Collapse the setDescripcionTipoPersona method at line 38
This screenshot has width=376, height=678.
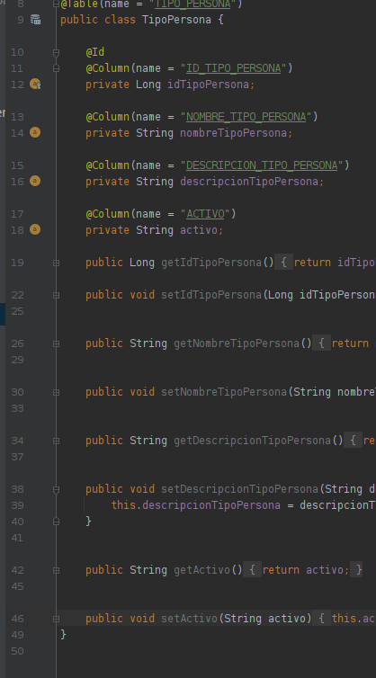click(56, 489)
